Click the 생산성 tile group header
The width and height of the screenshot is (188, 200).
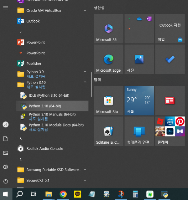click(99, 8)
